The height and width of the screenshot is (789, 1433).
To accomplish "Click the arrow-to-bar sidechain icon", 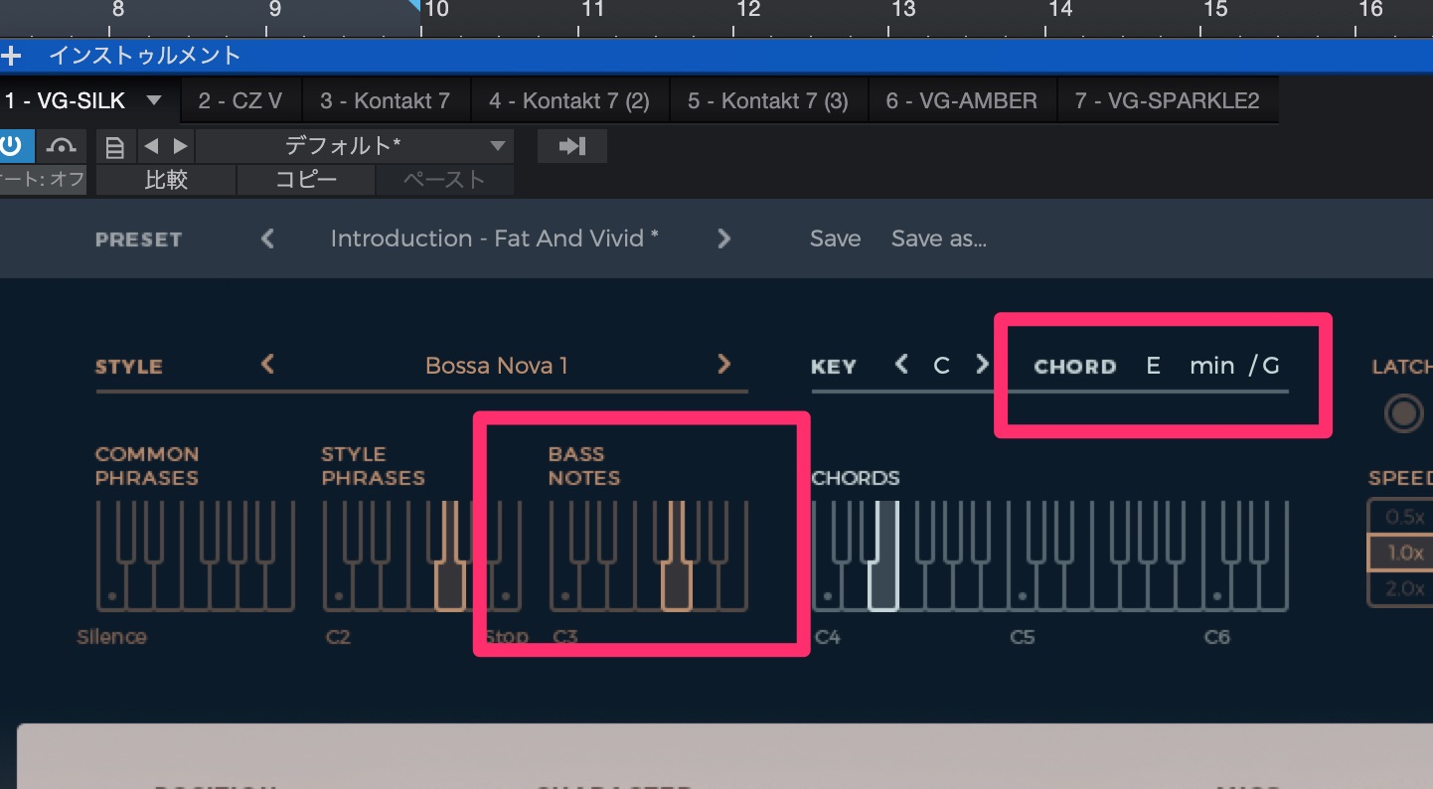I will coord(571,146).
